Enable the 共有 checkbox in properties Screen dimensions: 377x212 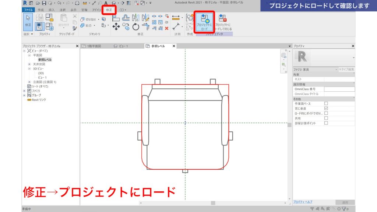326,117
